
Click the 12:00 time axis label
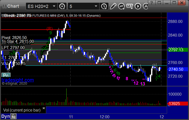[104, 117]
